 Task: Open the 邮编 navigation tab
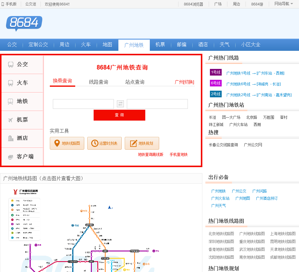(182, 45)
